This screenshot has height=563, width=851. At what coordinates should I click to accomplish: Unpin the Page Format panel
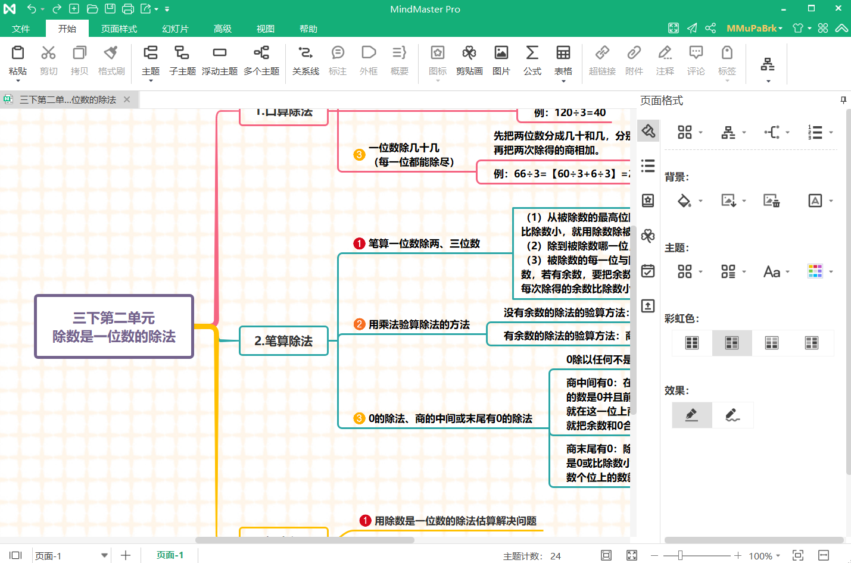coord(843,100)
